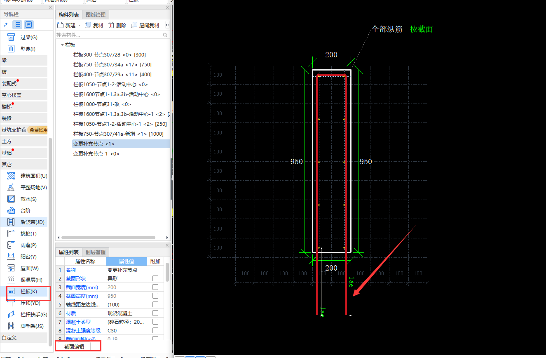The width and height of the screenshot is (546, 358).
Task: Select the 后浇带(JD) post-cast strip icon
Action: click(12, 222)
